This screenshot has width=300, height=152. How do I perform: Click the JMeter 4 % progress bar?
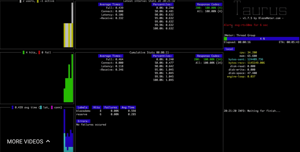[x=261, y=39]
